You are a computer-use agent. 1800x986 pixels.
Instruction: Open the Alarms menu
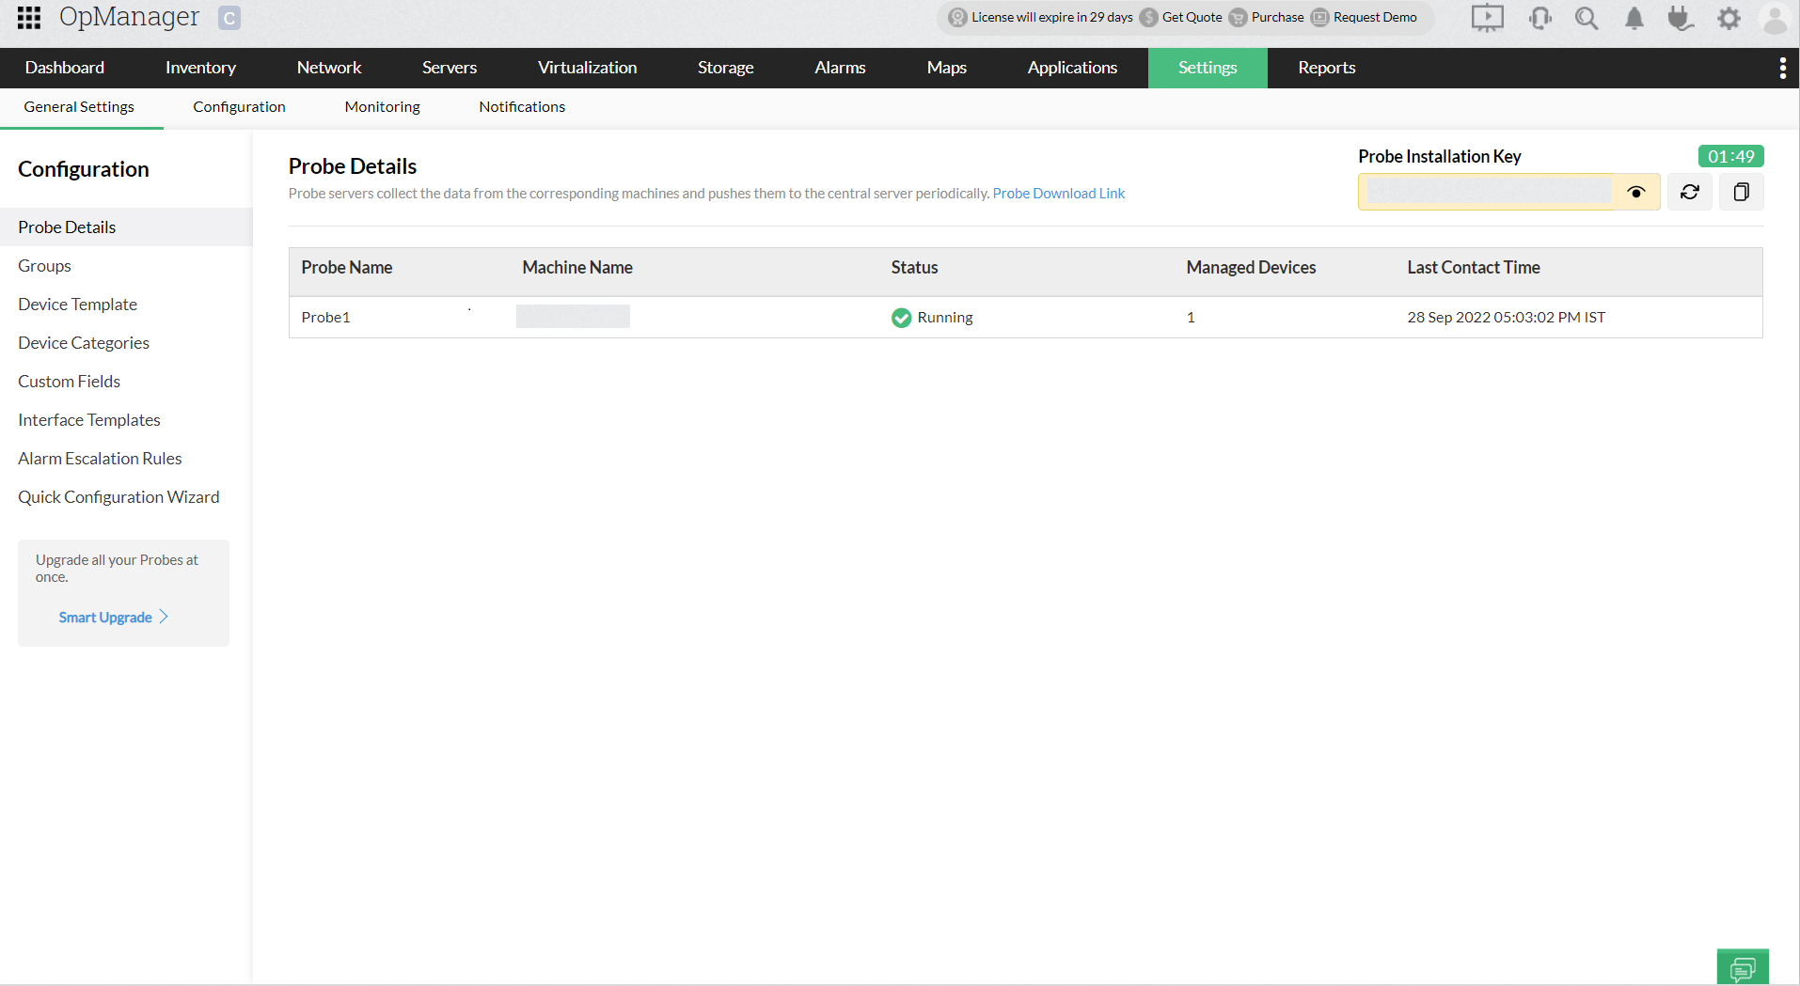[x=840, y=68]
